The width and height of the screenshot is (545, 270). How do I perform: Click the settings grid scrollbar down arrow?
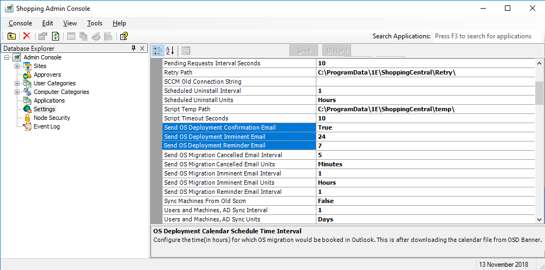[539, 219]
